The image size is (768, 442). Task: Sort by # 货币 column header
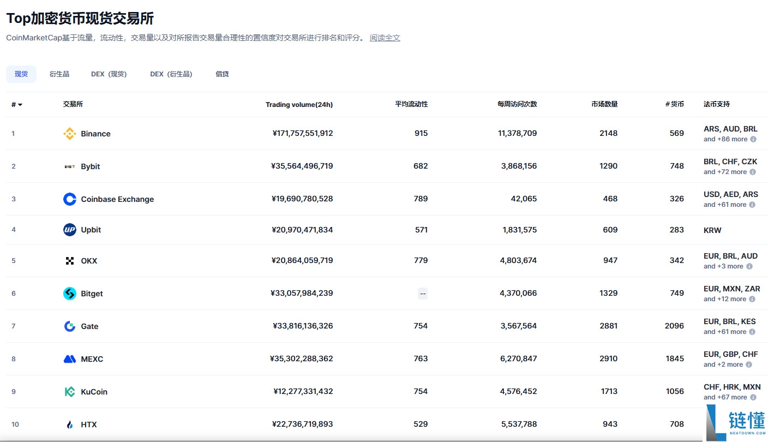coord(675,104)
